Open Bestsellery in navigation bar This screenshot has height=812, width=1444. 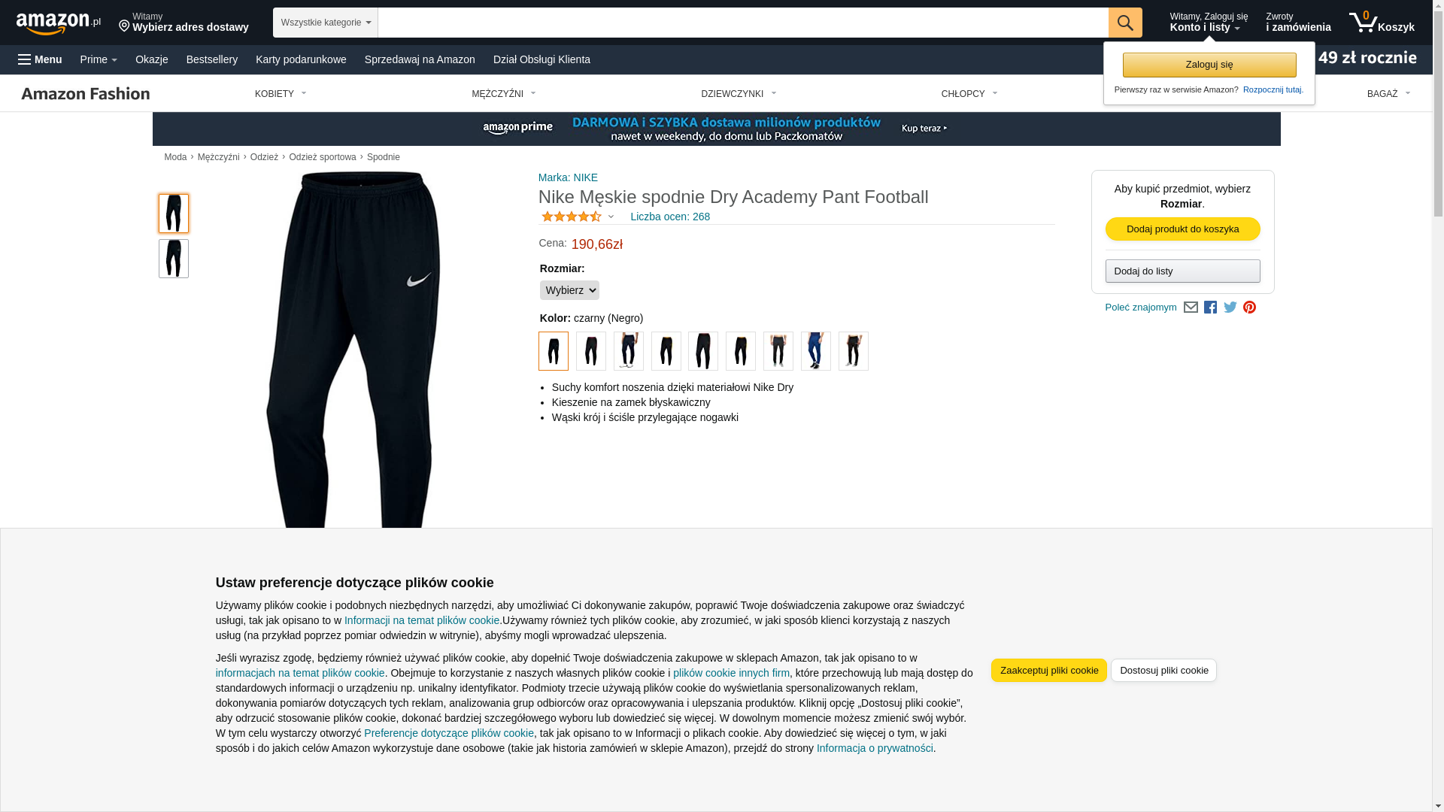pyautogui.click(x=212, y=59)
